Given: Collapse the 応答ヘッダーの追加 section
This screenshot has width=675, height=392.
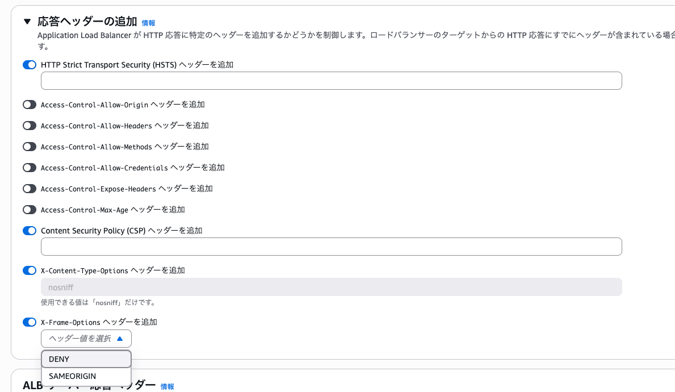Looking at the screenshot, I should (26, 20).
